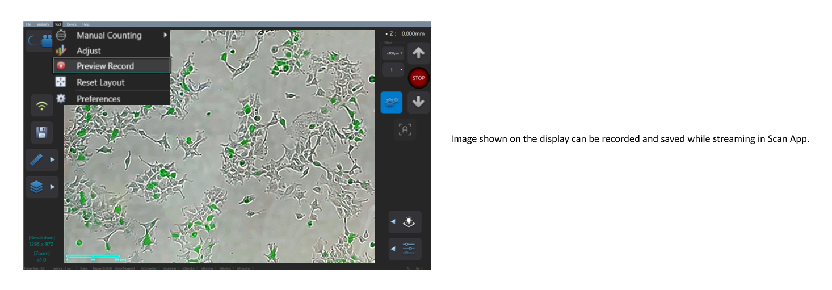Expand the layers stack panel
The image size is (832, 290).
click(x=42, y=187)
